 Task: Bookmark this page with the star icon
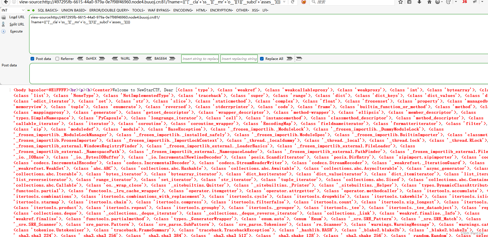point(401,2)
